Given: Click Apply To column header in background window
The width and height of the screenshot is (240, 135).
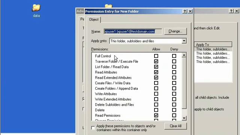Looking at the screenshot, I should 213,45.
